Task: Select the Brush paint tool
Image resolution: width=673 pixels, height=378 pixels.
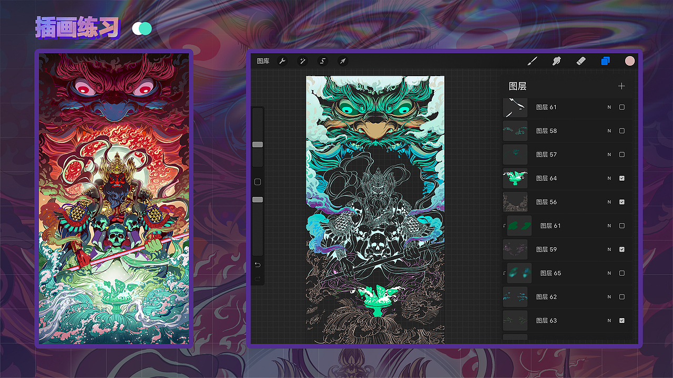Action: 533,61
